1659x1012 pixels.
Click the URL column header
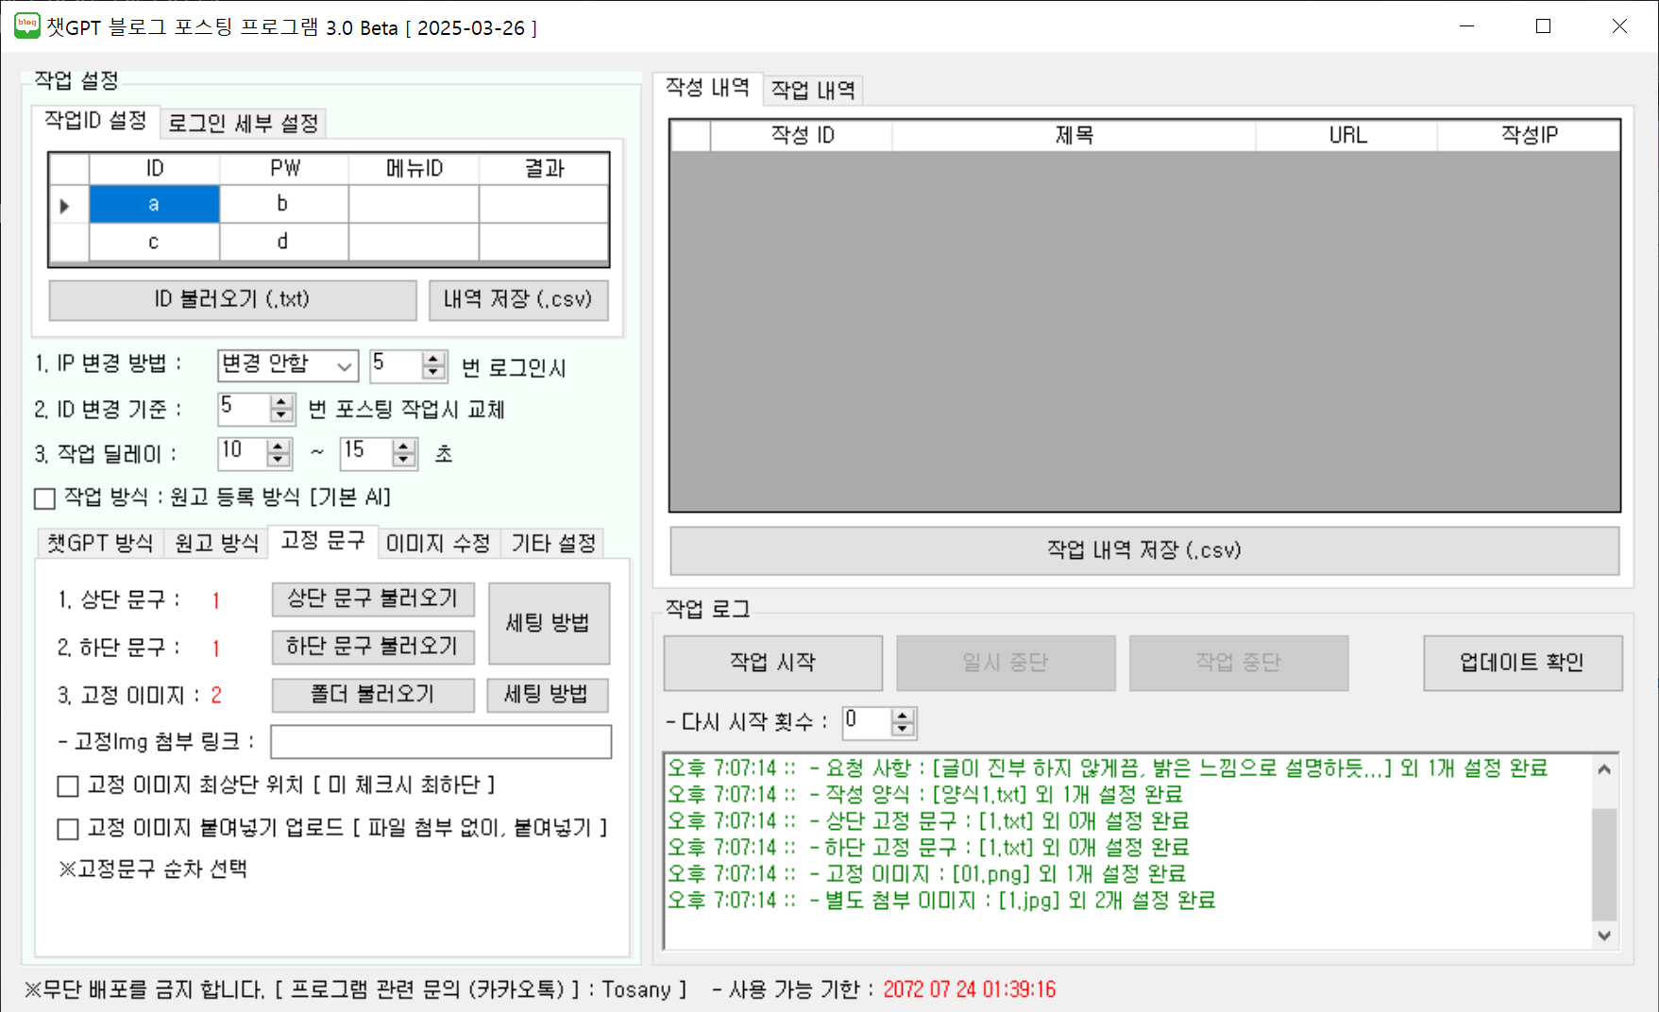point(1346,136)
